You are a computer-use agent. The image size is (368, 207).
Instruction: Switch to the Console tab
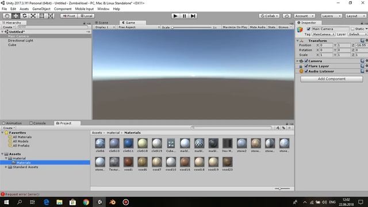(37, 123)
